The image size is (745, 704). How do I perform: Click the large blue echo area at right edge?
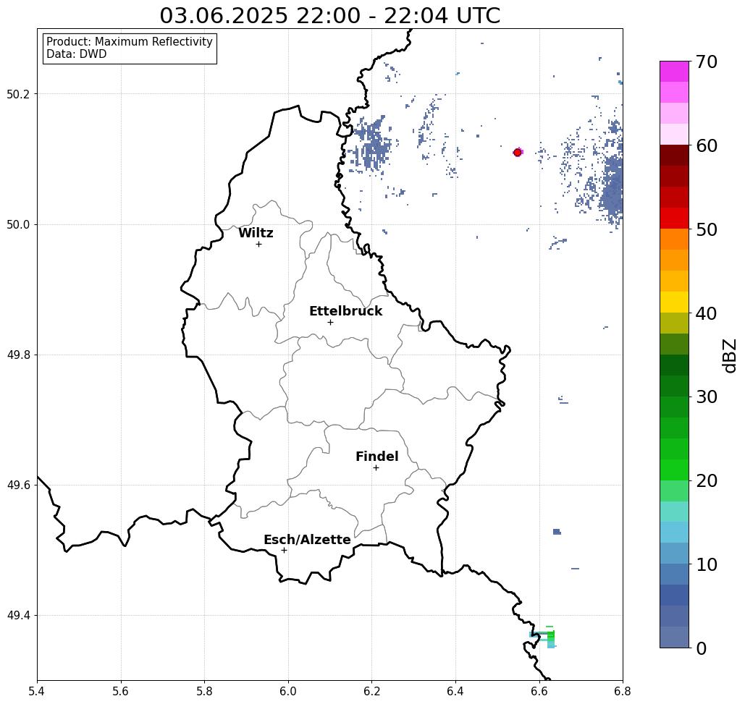(x=612, y=188)
